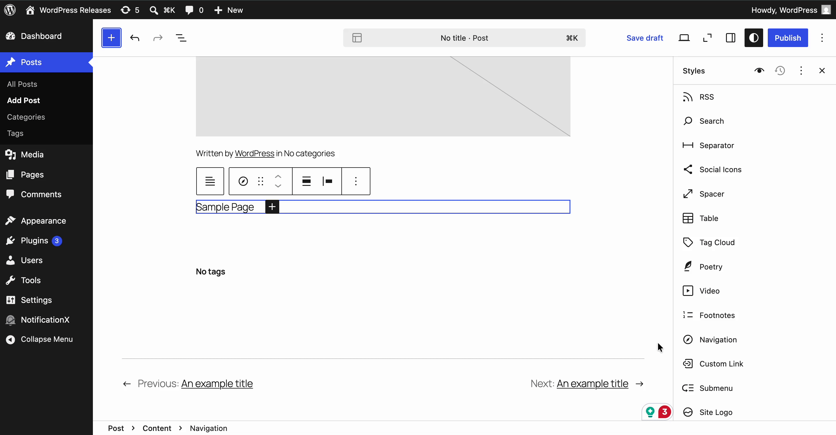This screenshot has width=836, height=435.
Task: Click the template layout icon in title bar
Action: (x=357, y=38)
